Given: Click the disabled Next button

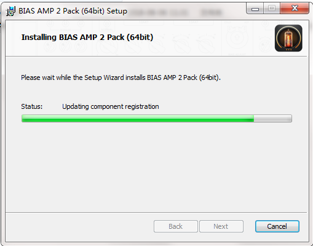Looking at the screenshot, I should tap(221, 226).
